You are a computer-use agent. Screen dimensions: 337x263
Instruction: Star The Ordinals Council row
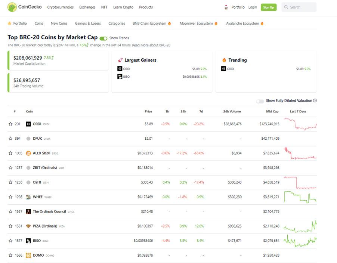[10, 212]
